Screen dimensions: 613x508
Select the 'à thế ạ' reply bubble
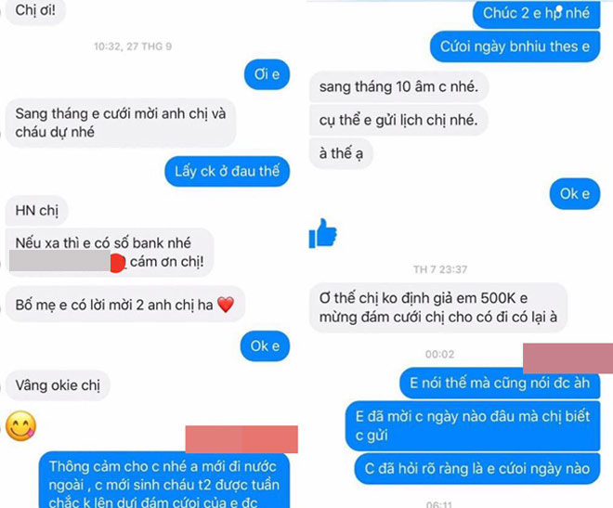coord(341,153)
